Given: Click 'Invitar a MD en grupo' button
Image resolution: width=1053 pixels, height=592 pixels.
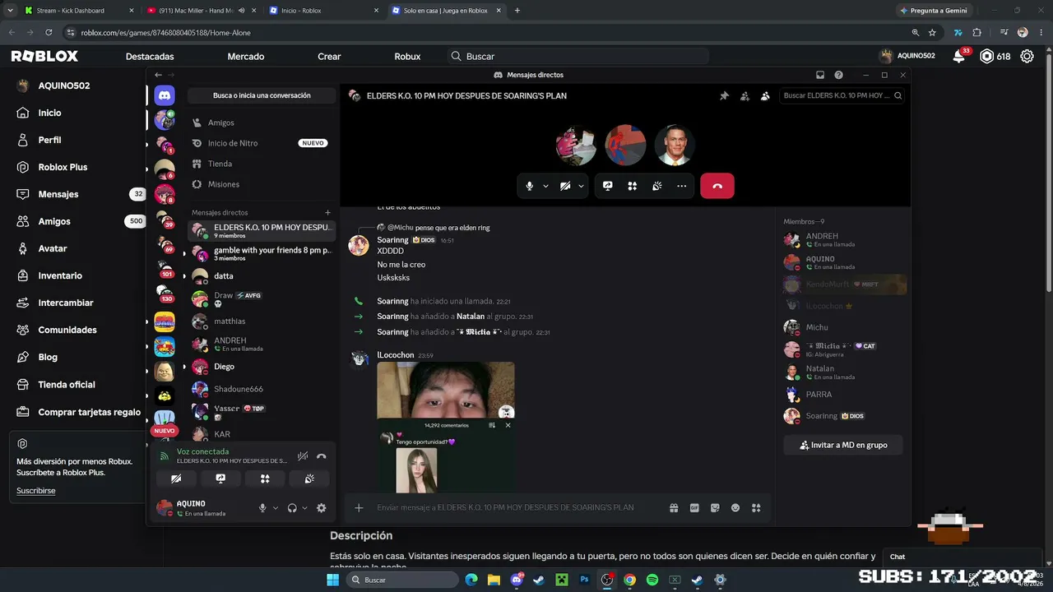Looking at the screenshot, I should coord(844,445).
